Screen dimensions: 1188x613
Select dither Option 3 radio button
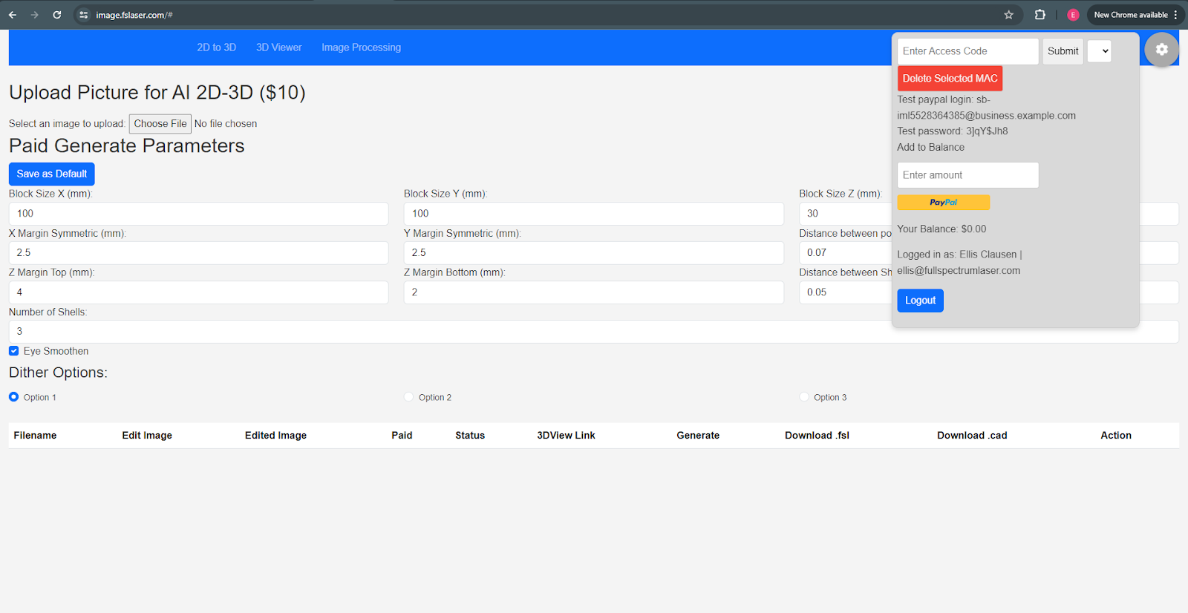(x=804, y=397)
